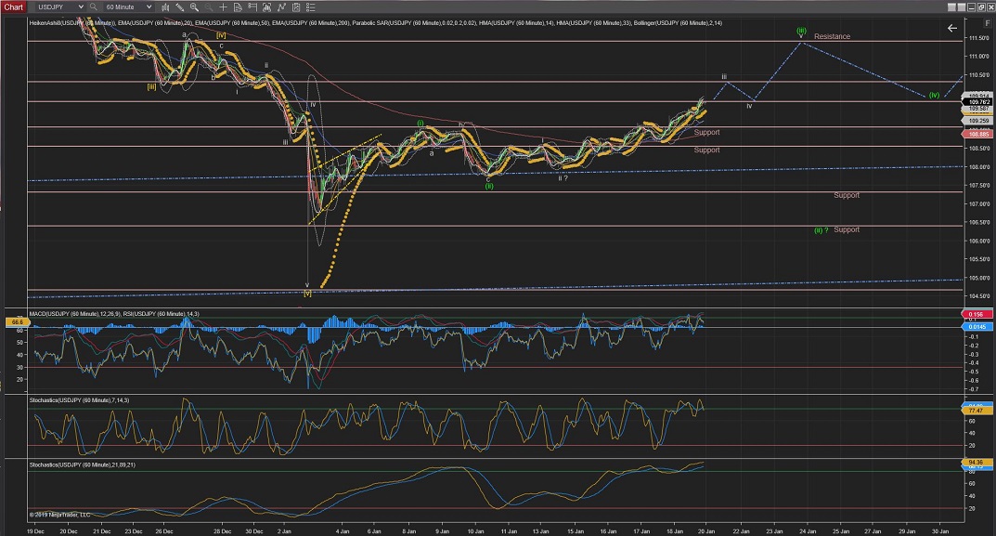Expand the 60 Minute interval dropdown
This screenshot has width=996, height=536.
pyautogui.click(x=149, y=7)
